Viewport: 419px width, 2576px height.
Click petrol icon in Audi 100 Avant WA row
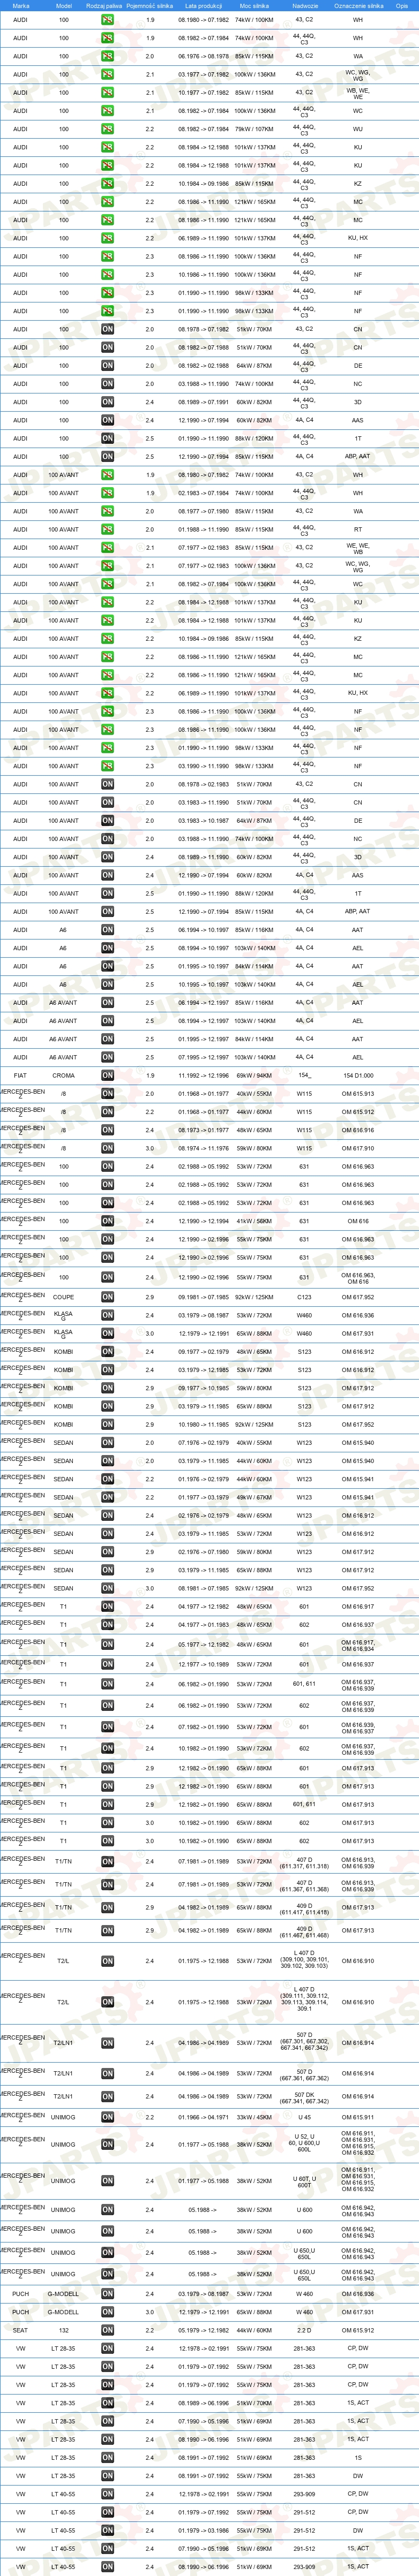click(107, 511)
